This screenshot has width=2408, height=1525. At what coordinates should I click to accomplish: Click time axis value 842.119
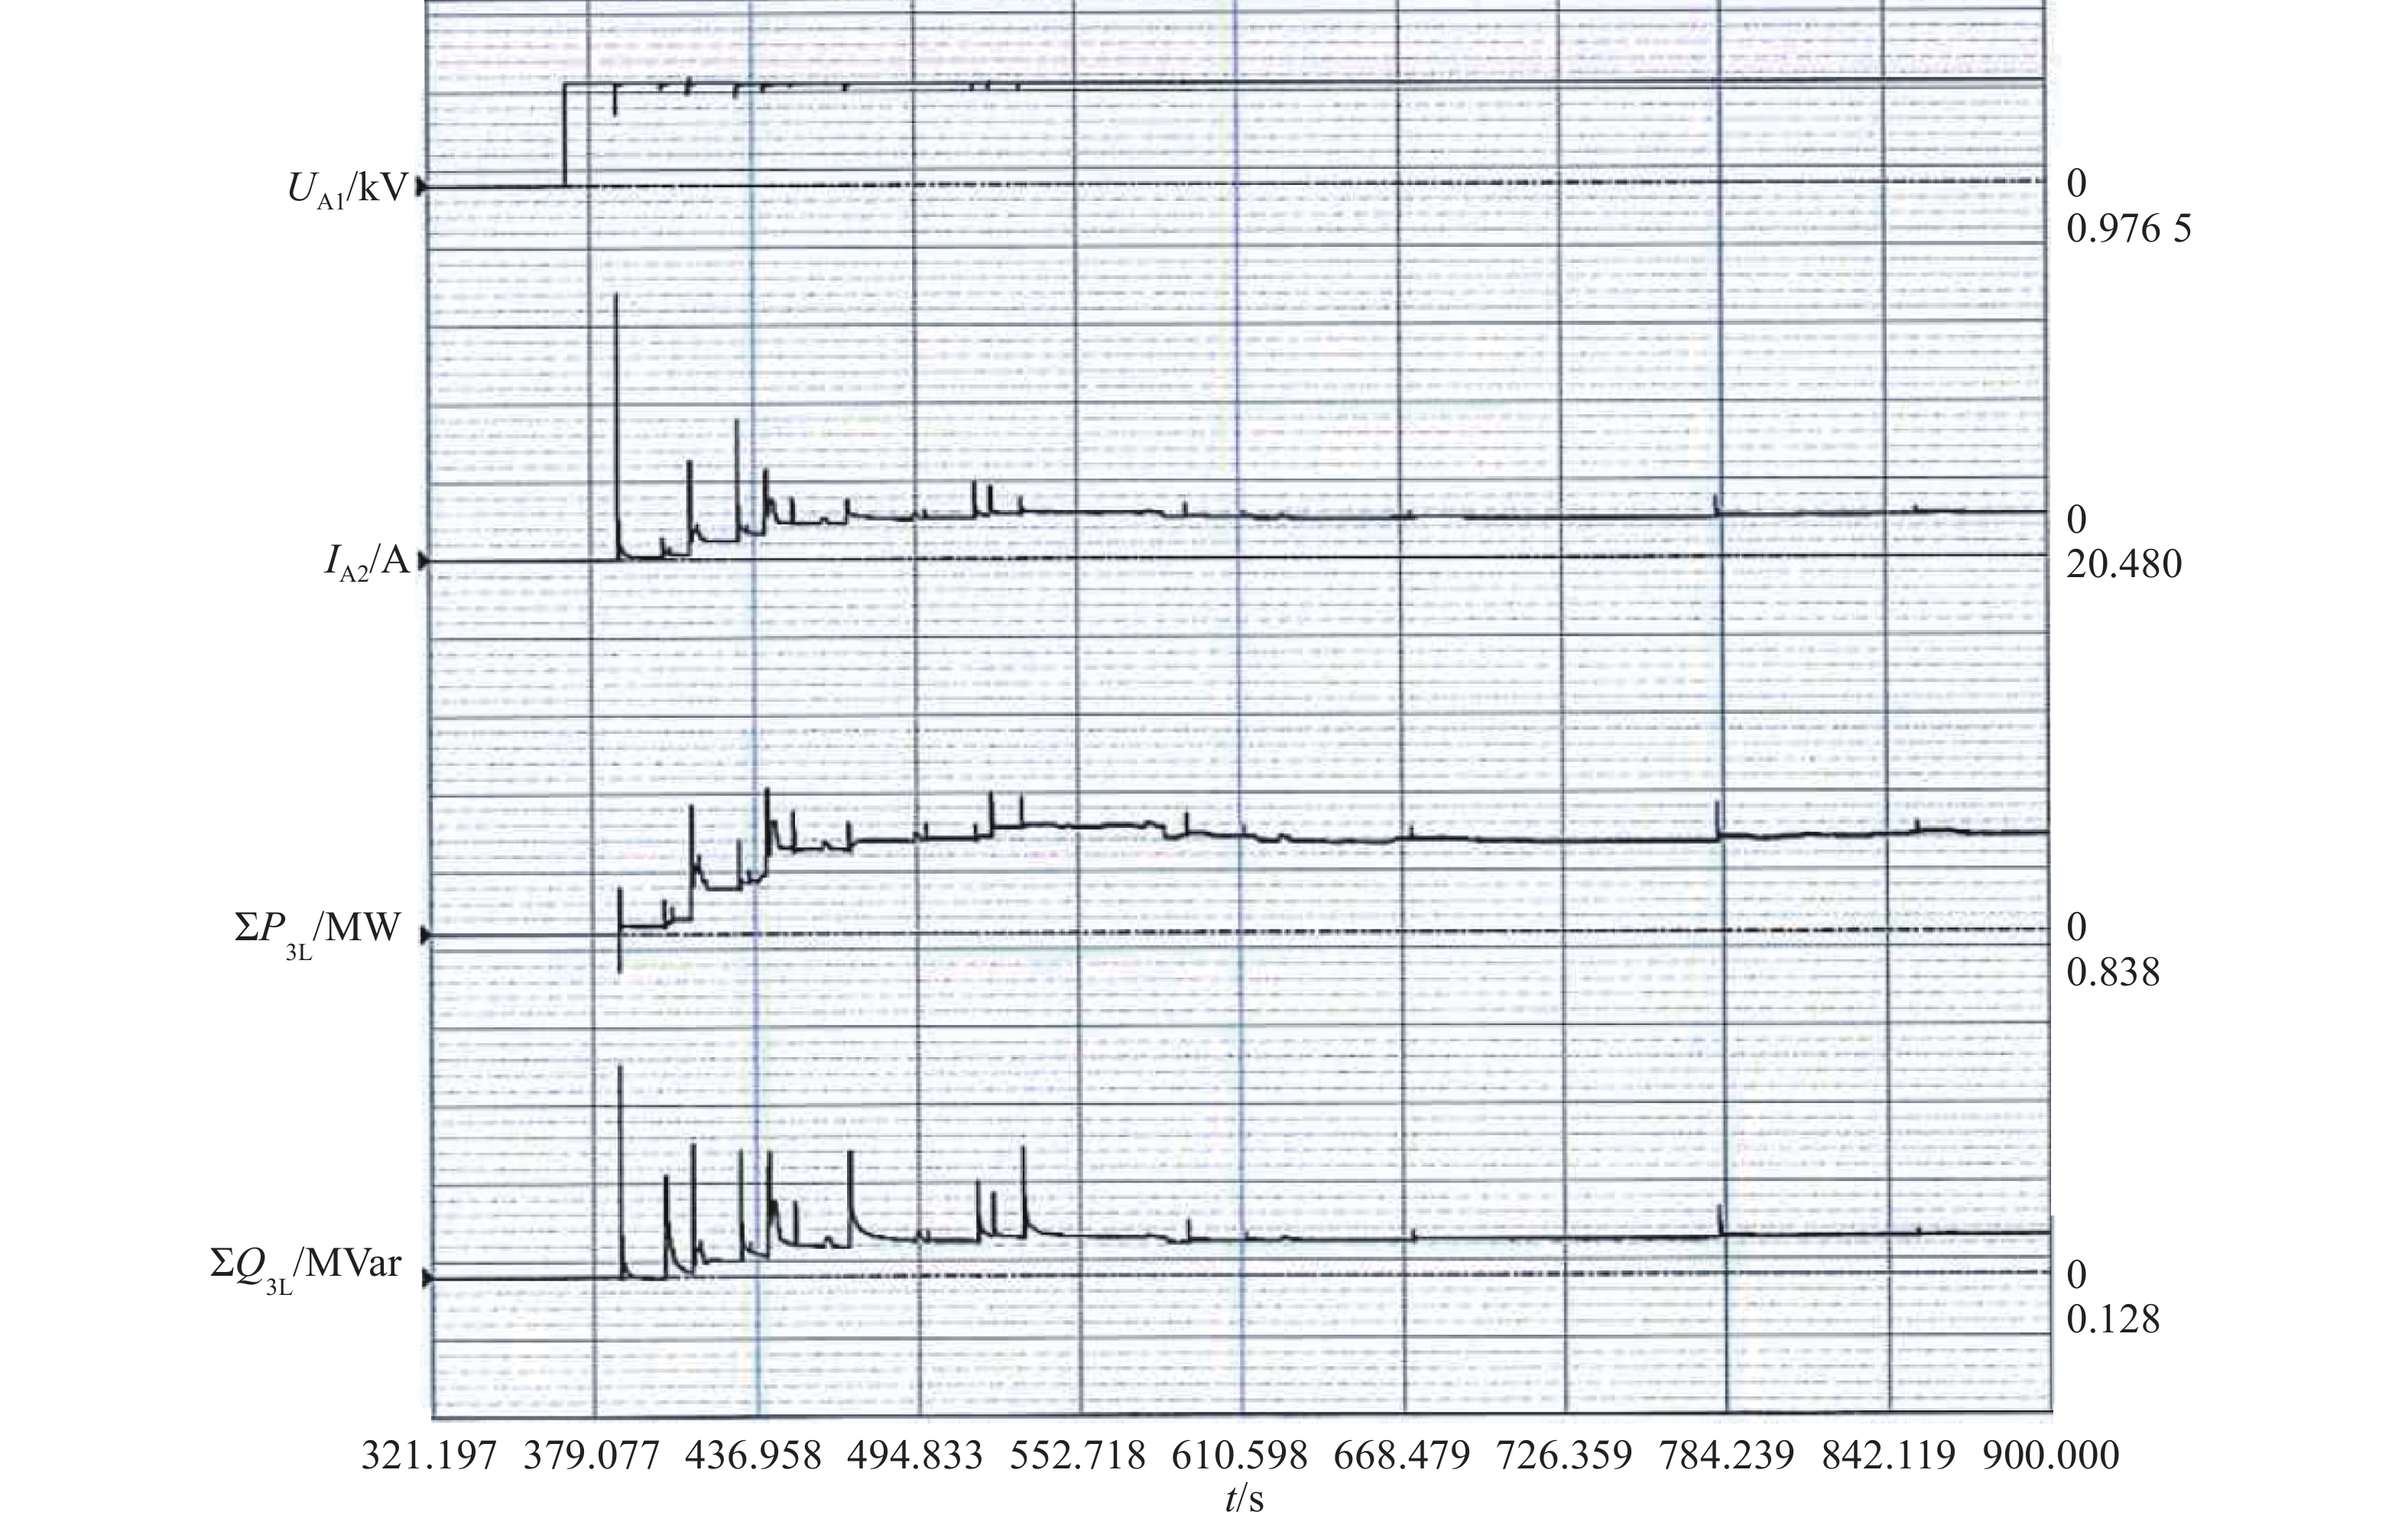pos(1888,1456)
